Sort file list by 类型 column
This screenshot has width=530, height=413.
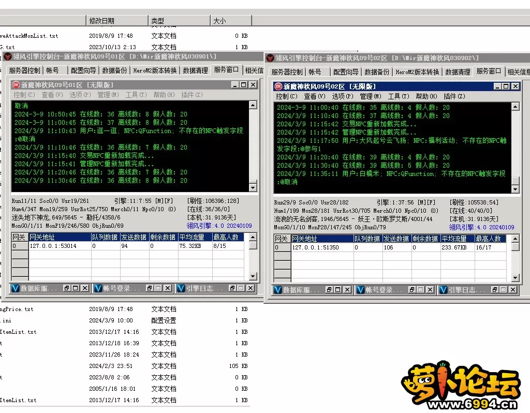point(179,21)
